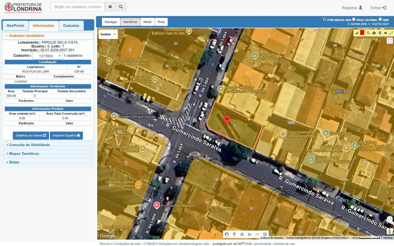Select the marker drawing tool

tap(234, 234)
